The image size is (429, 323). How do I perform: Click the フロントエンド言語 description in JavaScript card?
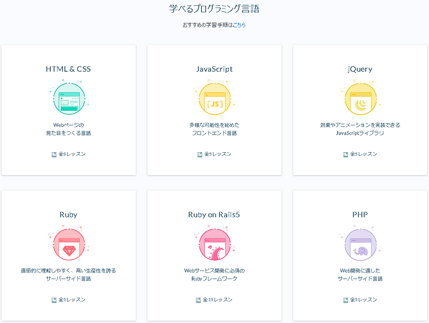coord(214,133)
